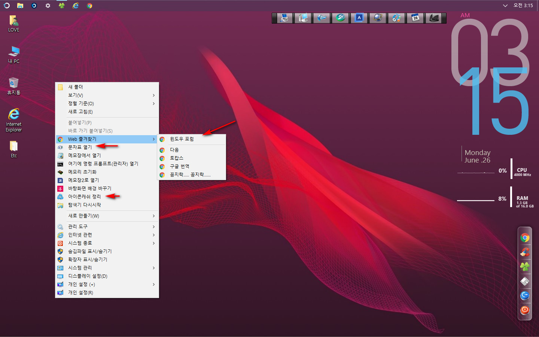Viewport: 539px width, 337px height.
Task: Expand the 새로 만들기(W) submenu
Action: 107,216
